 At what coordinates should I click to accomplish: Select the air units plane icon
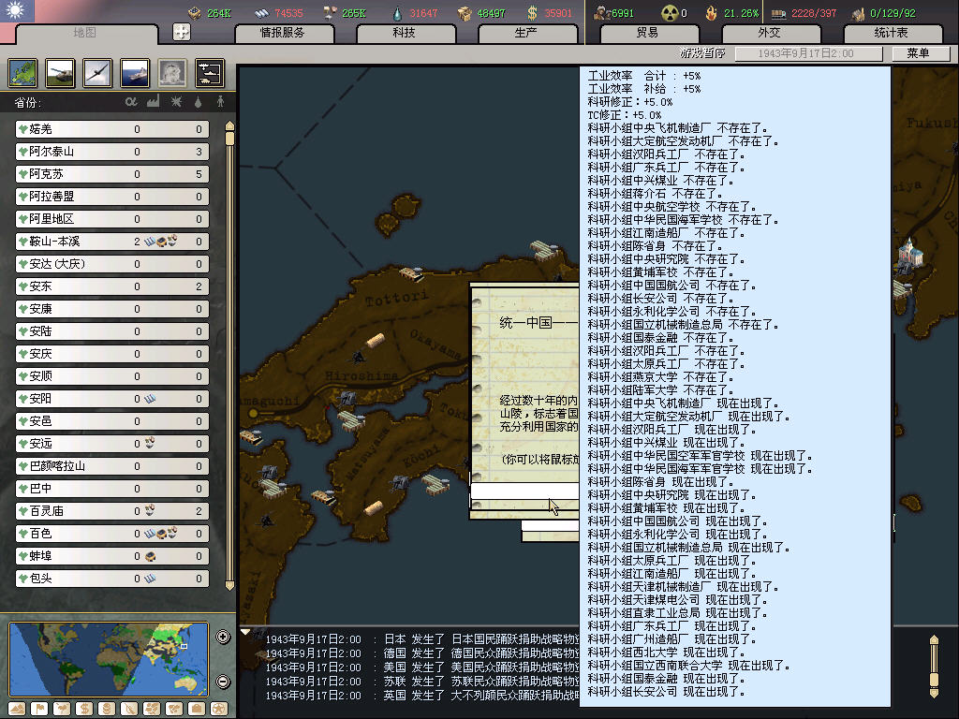[x=97, y=73]
